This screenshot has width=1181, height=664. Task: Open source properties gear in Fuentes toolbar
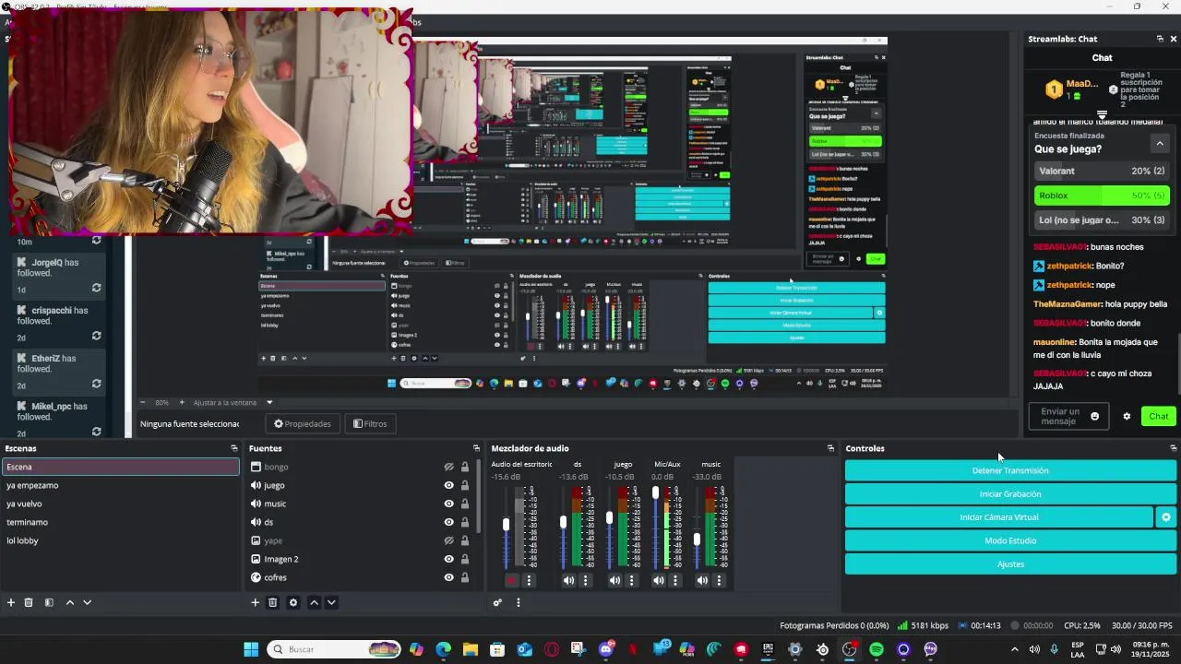point(293,602)
